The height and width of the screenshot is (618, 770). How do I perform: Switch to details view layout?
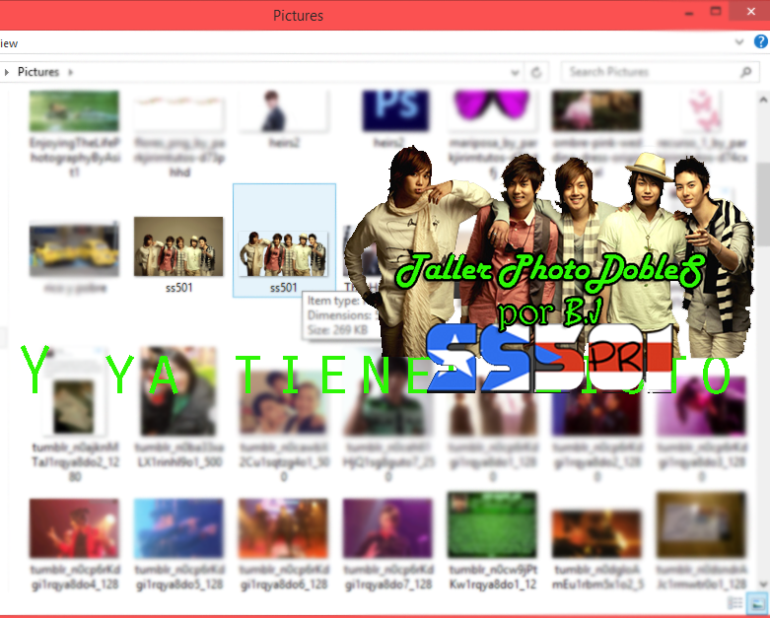point(735,603)
